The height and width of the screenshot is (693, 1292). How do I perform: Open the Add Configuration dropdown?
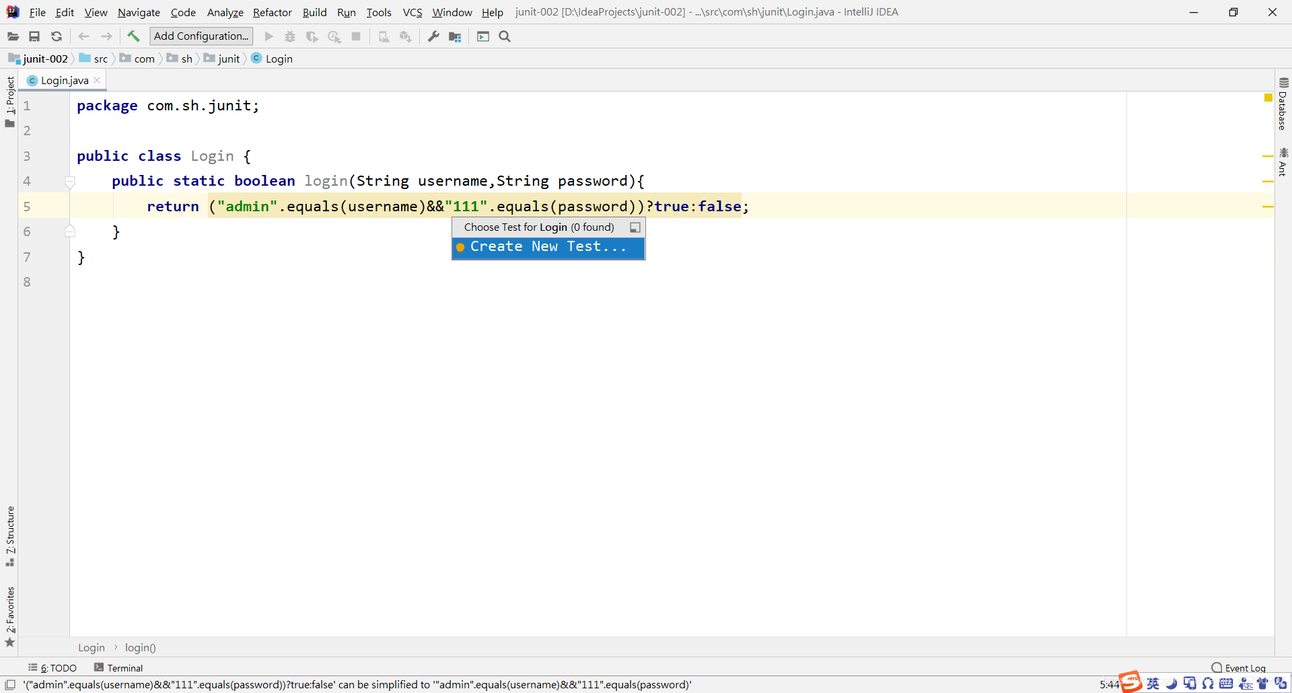[201, 36]
